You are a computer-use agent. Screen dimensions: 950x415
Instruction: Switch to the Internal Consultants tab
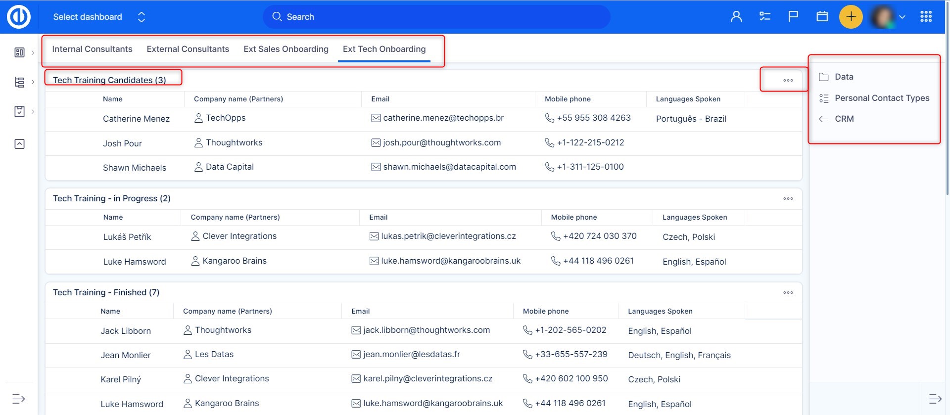[92, 49]
